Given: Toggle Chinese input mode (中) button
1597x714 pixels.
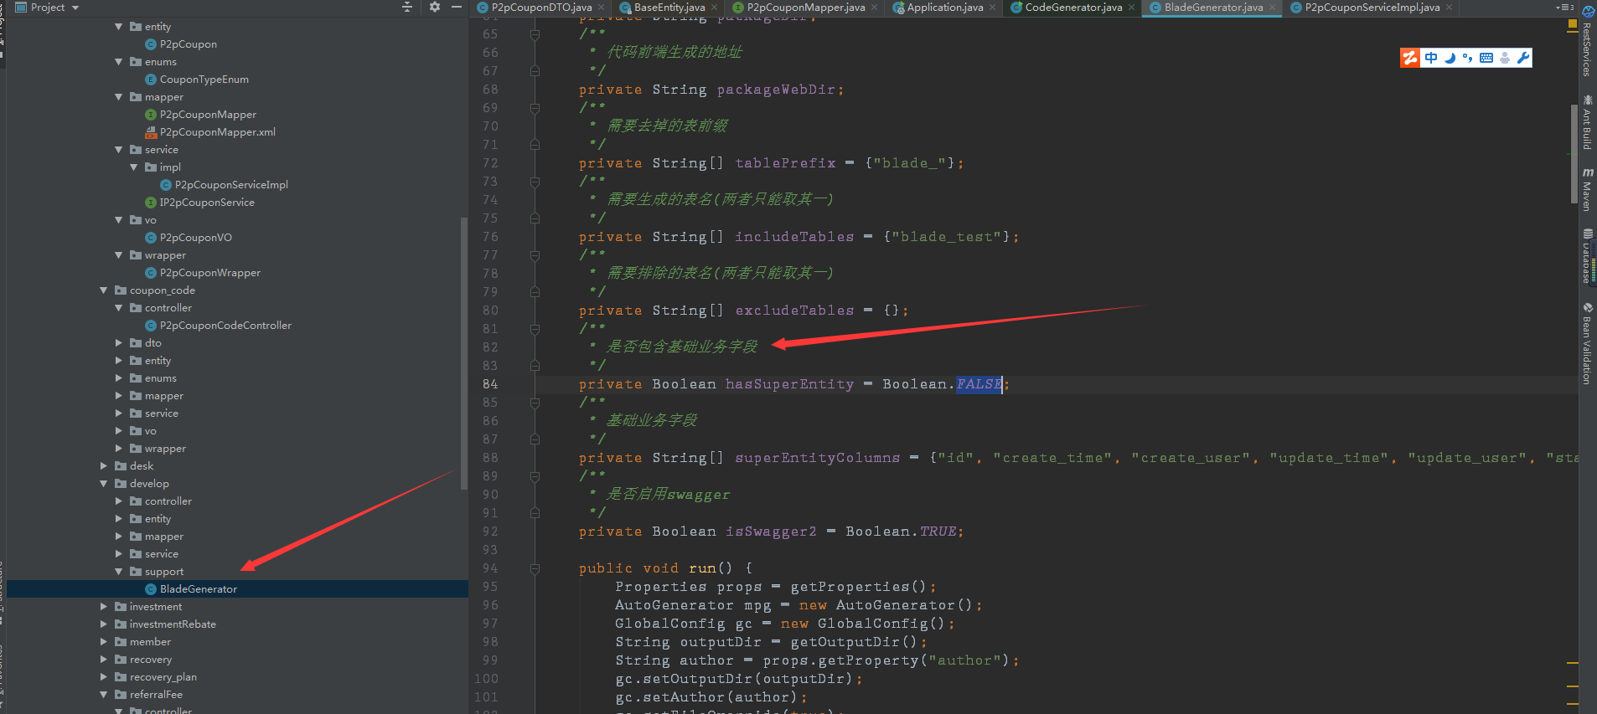Looking at the screenshot, I should 1431,58.
